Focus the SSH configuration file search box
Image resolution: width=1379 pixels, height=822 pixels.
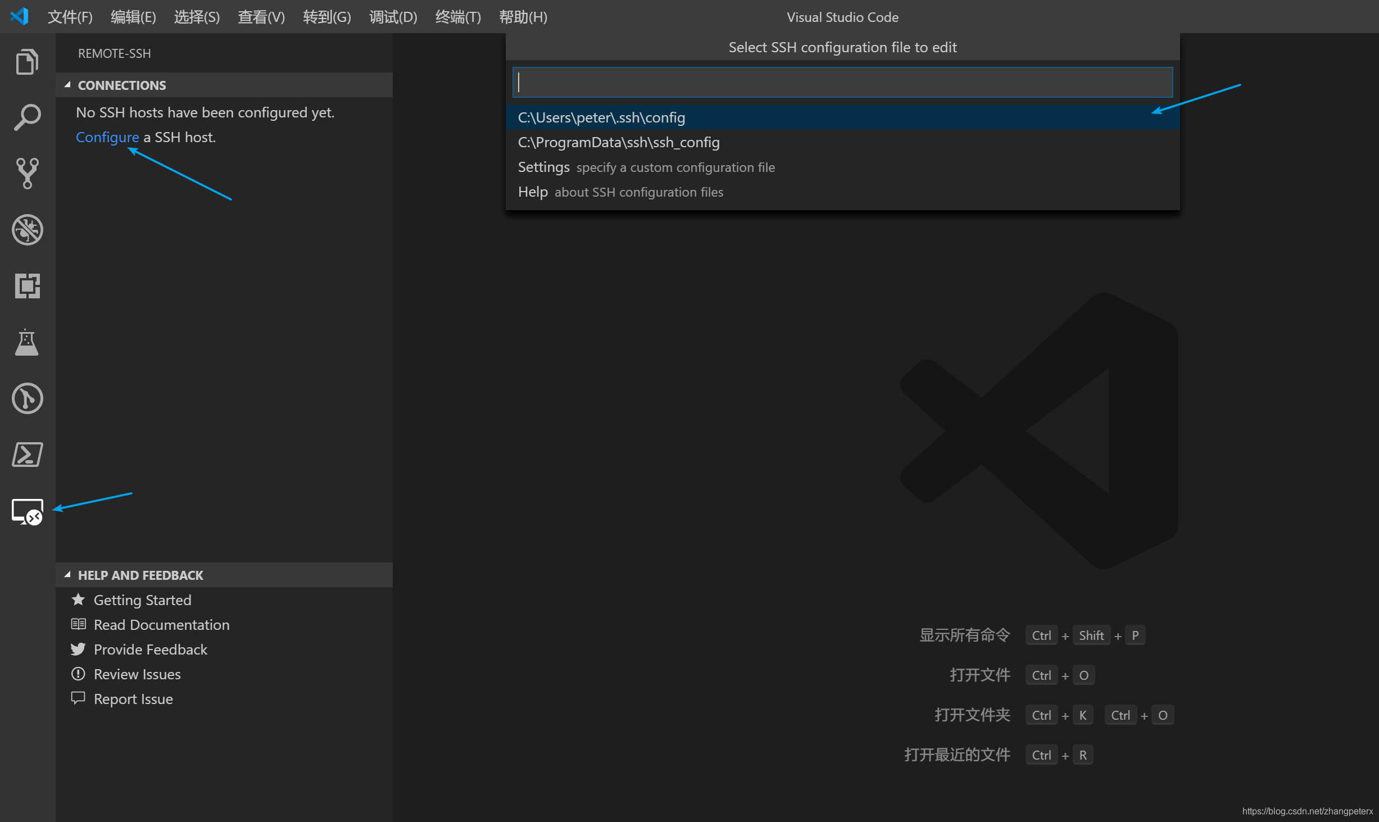click(842, 83)
